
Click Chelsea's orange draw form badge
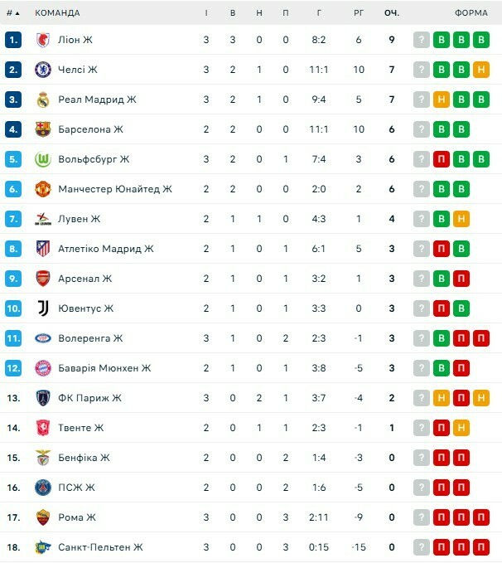(481, 70)
